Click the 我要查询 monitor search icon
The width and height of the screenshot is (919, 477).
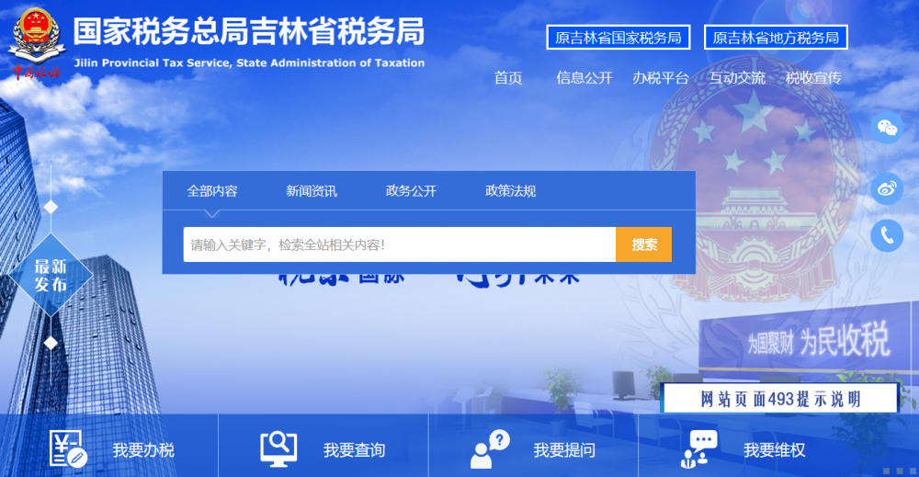coord(278,449)
